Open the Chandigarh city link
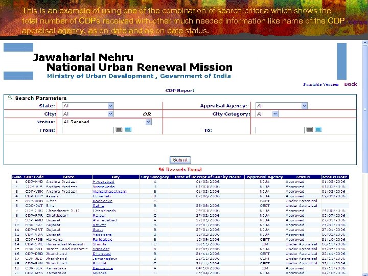368x276 pixels. pyautogui.click(x=104, y=211)
